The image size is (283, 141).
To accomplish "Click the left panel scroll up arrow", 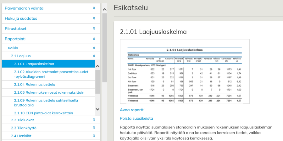I will 105,10.
